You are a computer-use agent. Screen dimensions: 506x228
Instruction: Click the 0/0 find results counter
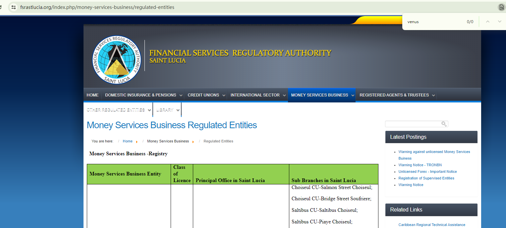[x=470, y=22]
